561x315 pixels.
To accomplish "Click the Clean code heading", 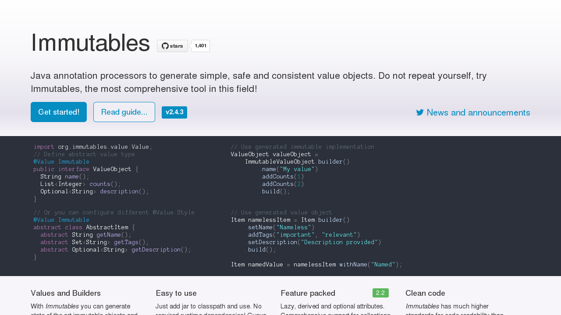I will tap(425, 293).
